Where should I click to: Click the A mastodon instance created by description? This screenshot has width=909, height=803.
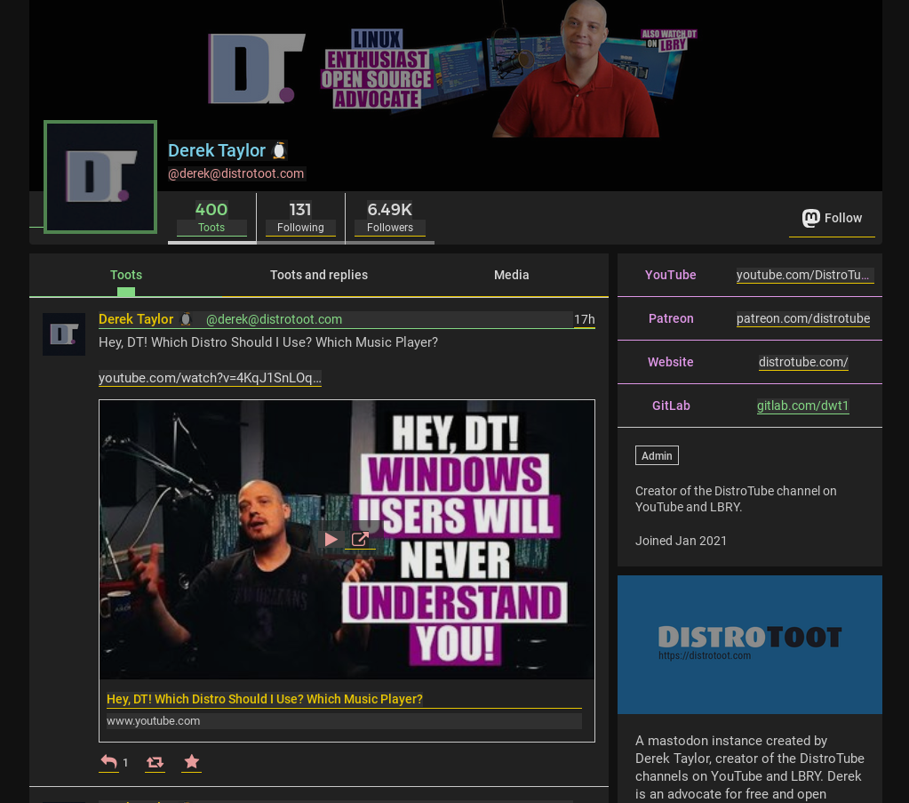pos(750,767)
